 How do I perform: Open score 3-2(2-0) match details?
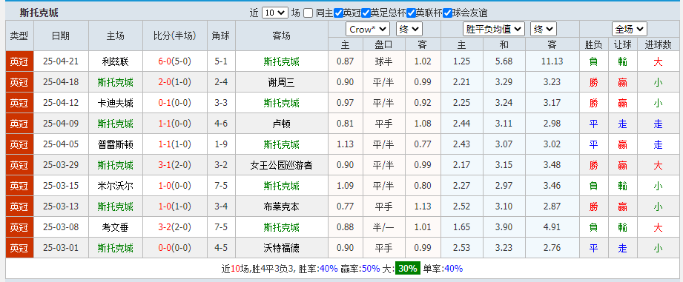click(x=175, y=227)
